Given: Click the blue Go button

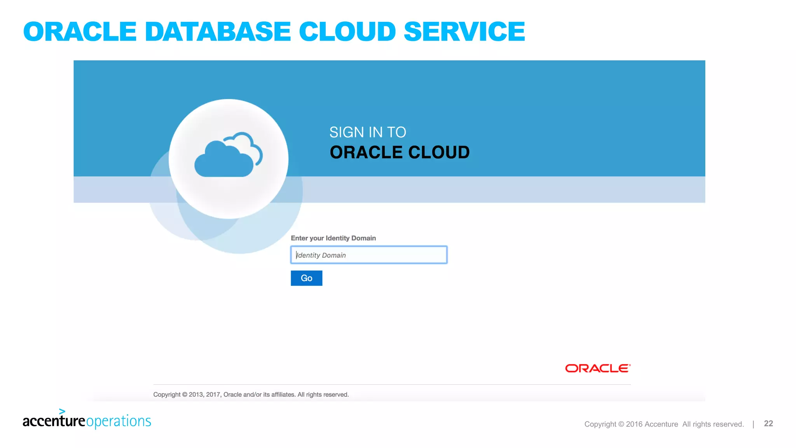Looking at the screenshot, I should click(306, 278).
